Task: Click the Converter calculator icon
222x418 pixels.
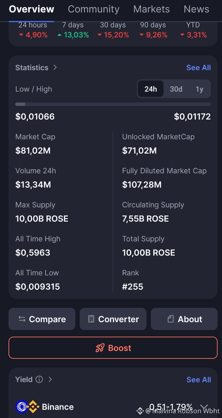Action: tap(91, 319)
